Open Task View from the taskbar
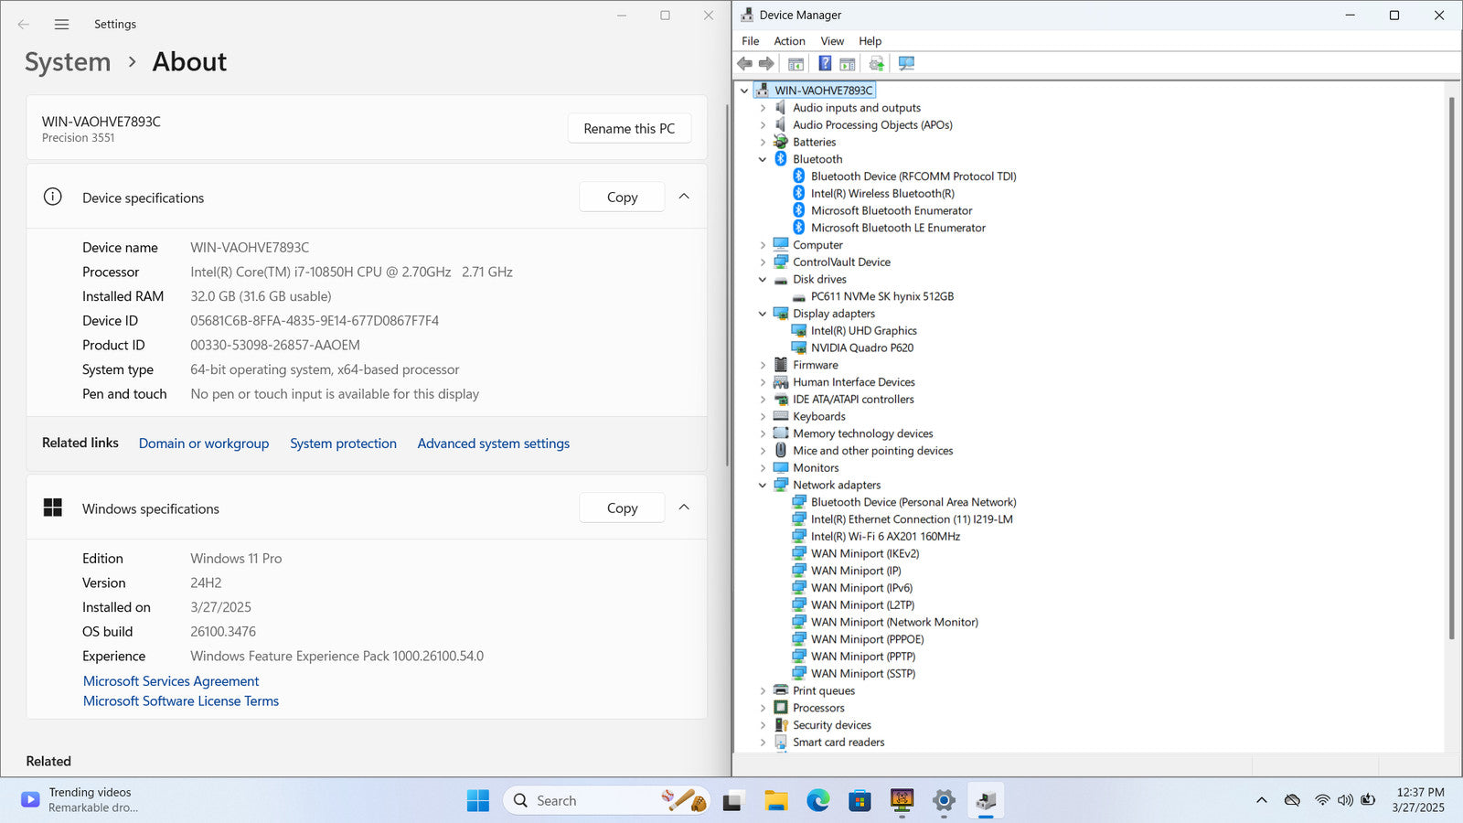The height and width of the screenshot is (823, 1463). tap(732, 800)
